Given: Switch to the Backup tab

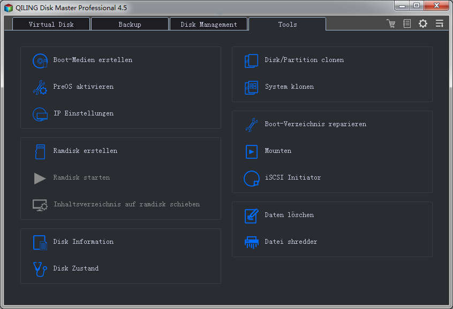Looking at the screenshot, I should click(130, 24).
